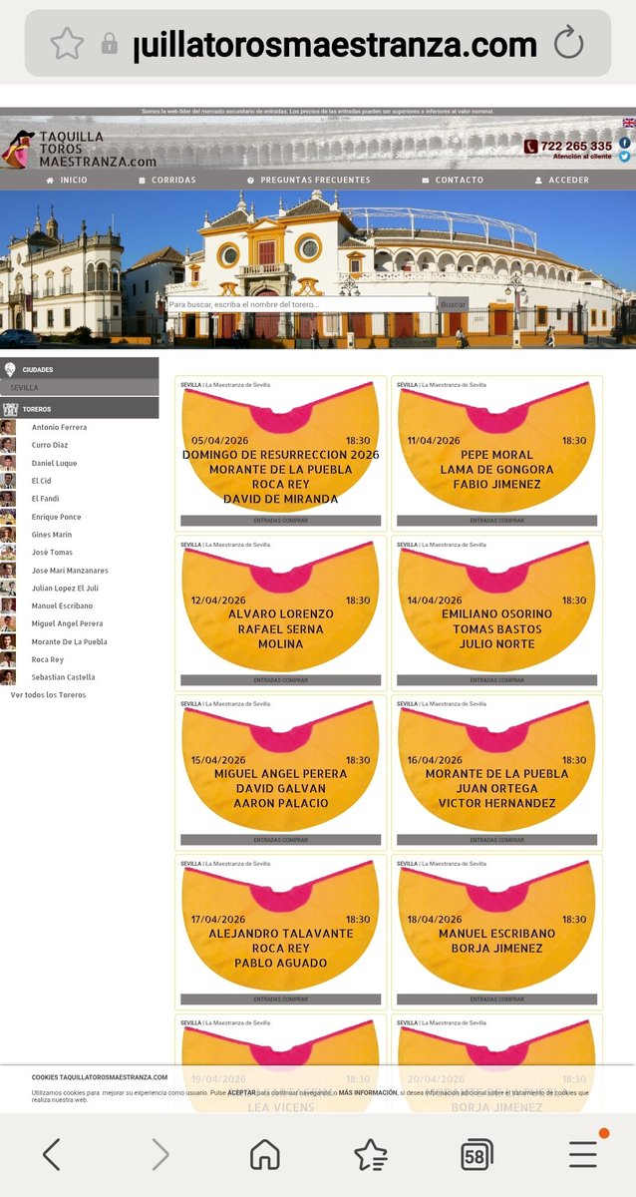Buy tickets for 15/04/2026 Miguel Angel Perera
The height and width of the screenshot is (1197, 636).
point(281,840)
